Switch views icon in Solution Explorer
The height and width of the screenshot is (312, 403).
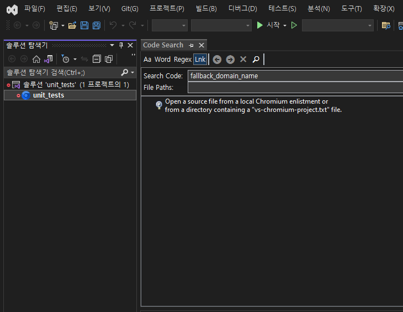(x=49, y=60)
